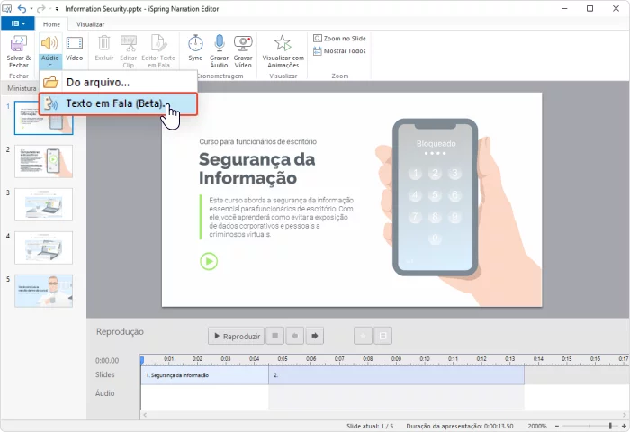Open the blue application file menu button
630x432 pixels.
pyautogui.click(x=18, y=24)
